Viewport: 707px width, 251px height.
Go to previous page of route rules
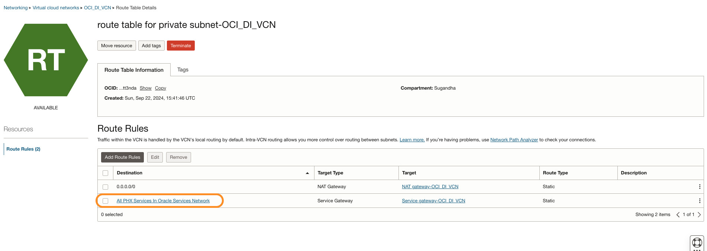tap(678, 215)
